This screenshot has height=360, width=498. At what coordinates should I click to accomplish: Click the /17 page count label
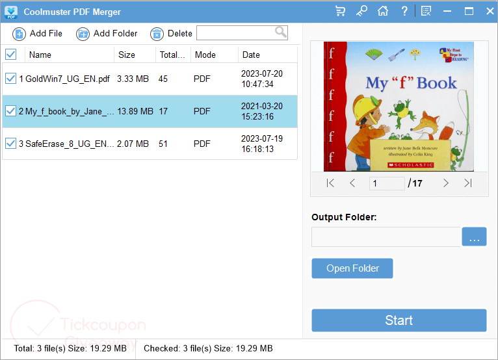point(415,183)
